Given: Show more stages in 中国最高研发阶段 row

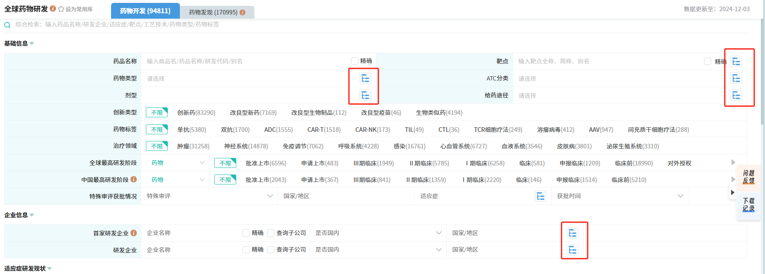Looking at the screenshot, I should click(733, 179).
